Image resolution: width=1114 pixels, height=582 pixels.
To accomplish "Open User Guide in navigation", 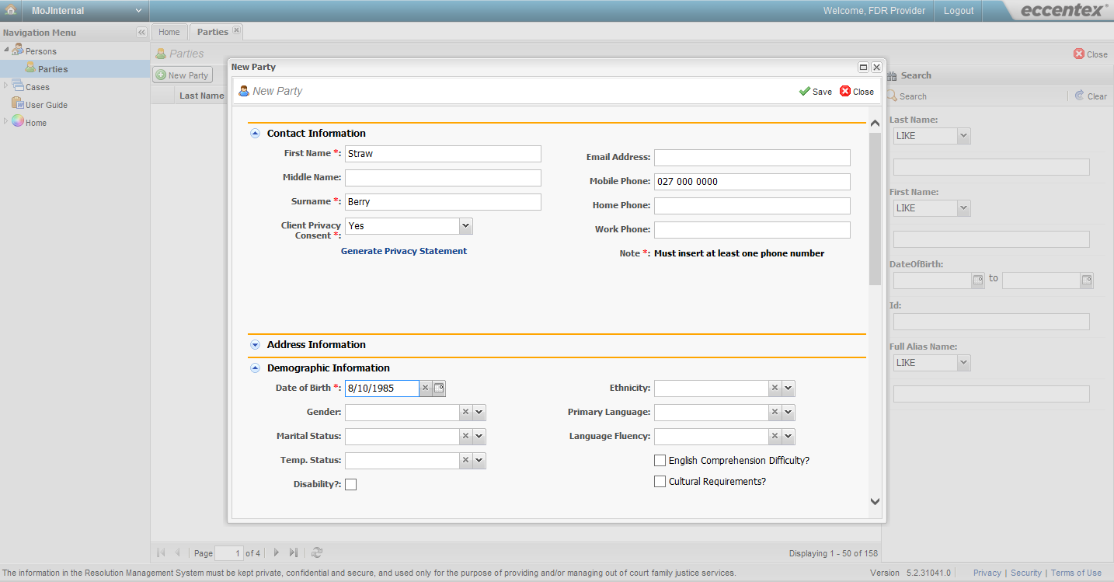I will click(x=47, y=105).
